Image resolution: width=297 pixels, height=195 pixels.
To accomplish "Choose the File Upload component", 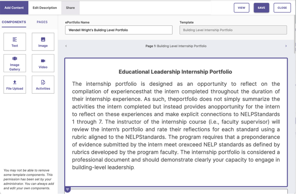I will 15,84.
